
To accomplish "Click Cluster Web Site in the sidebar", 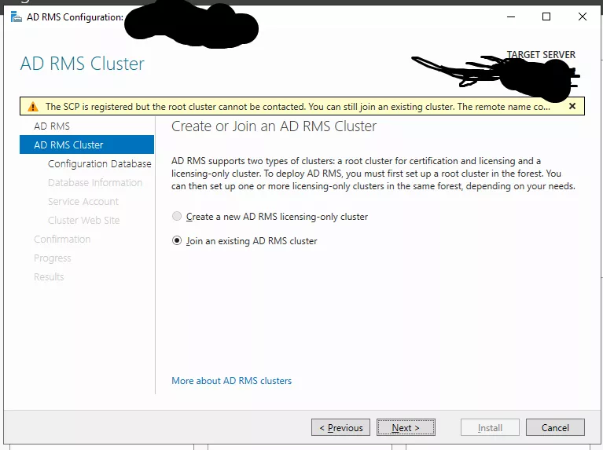I will pyautogui.click(x=84, y=220).
